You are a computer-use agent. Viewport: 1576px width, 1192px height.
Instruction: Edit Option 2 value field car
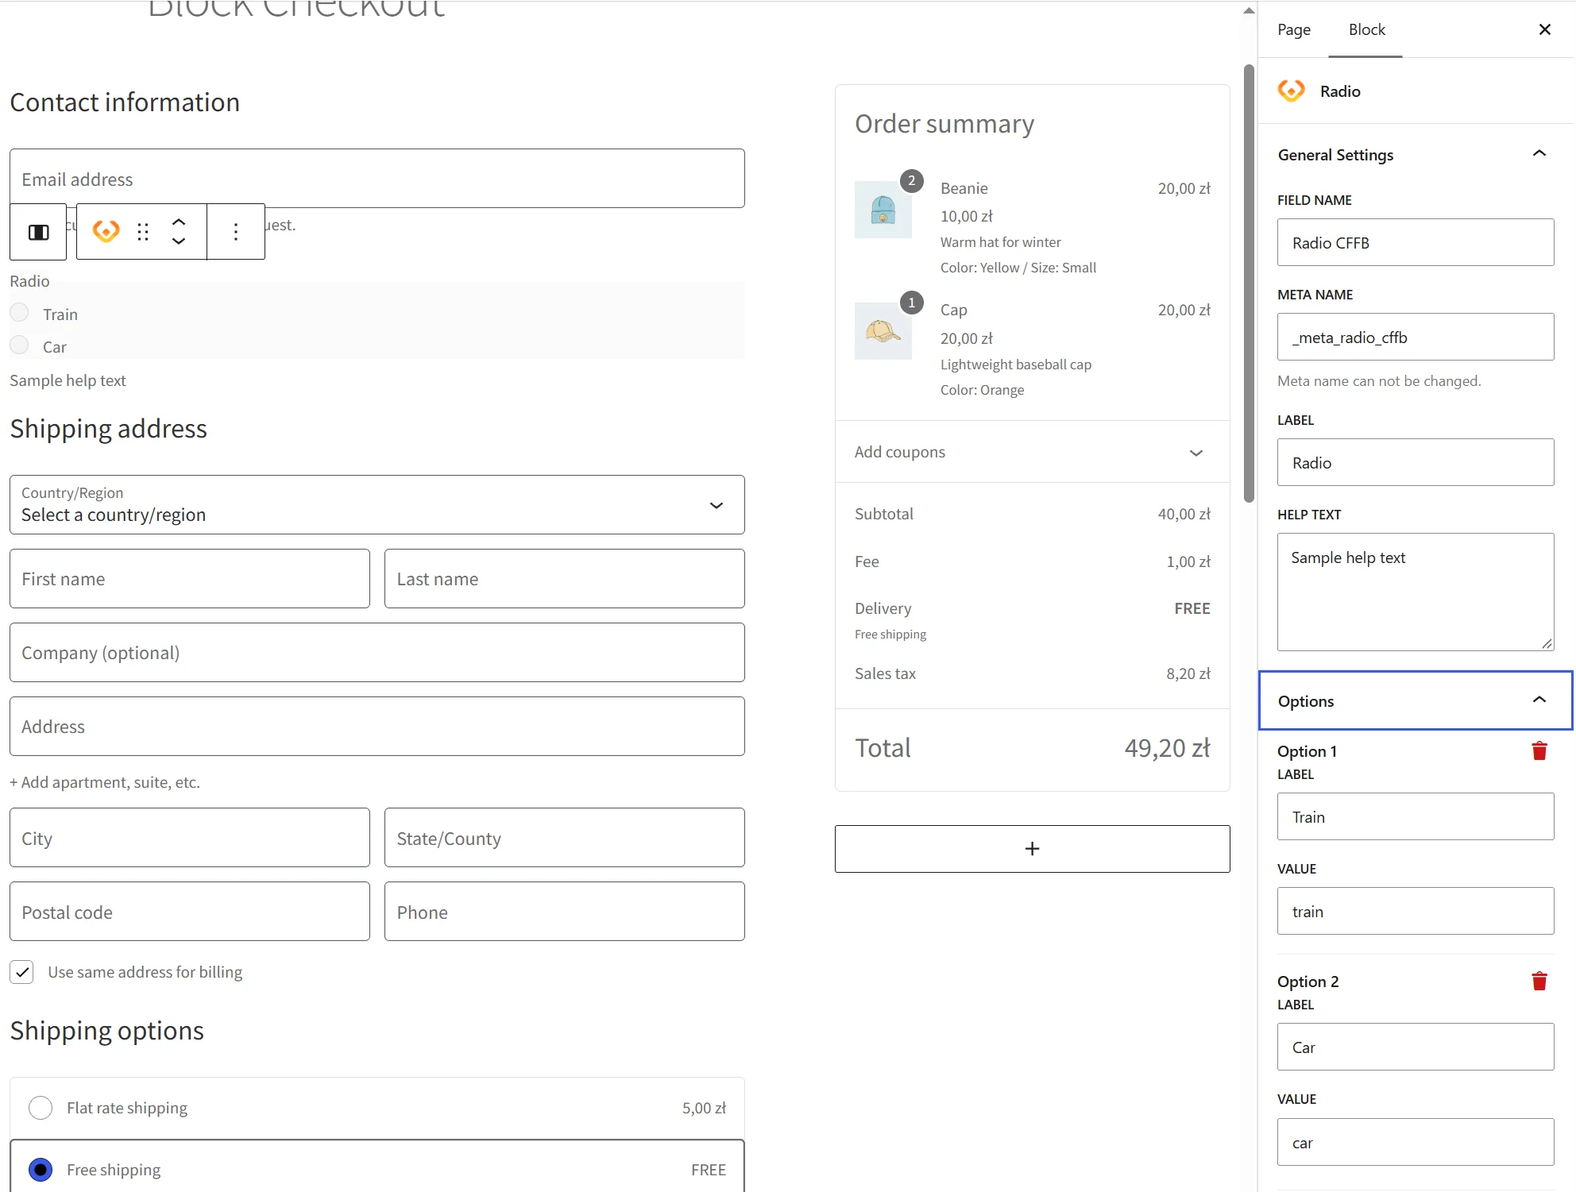point(1416,1142)
